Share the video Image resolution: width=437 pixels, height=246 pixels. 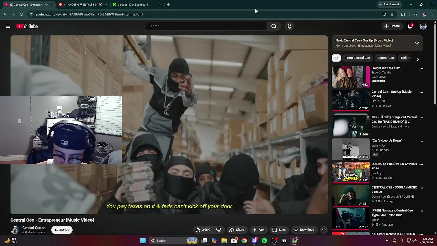point(237,230)
